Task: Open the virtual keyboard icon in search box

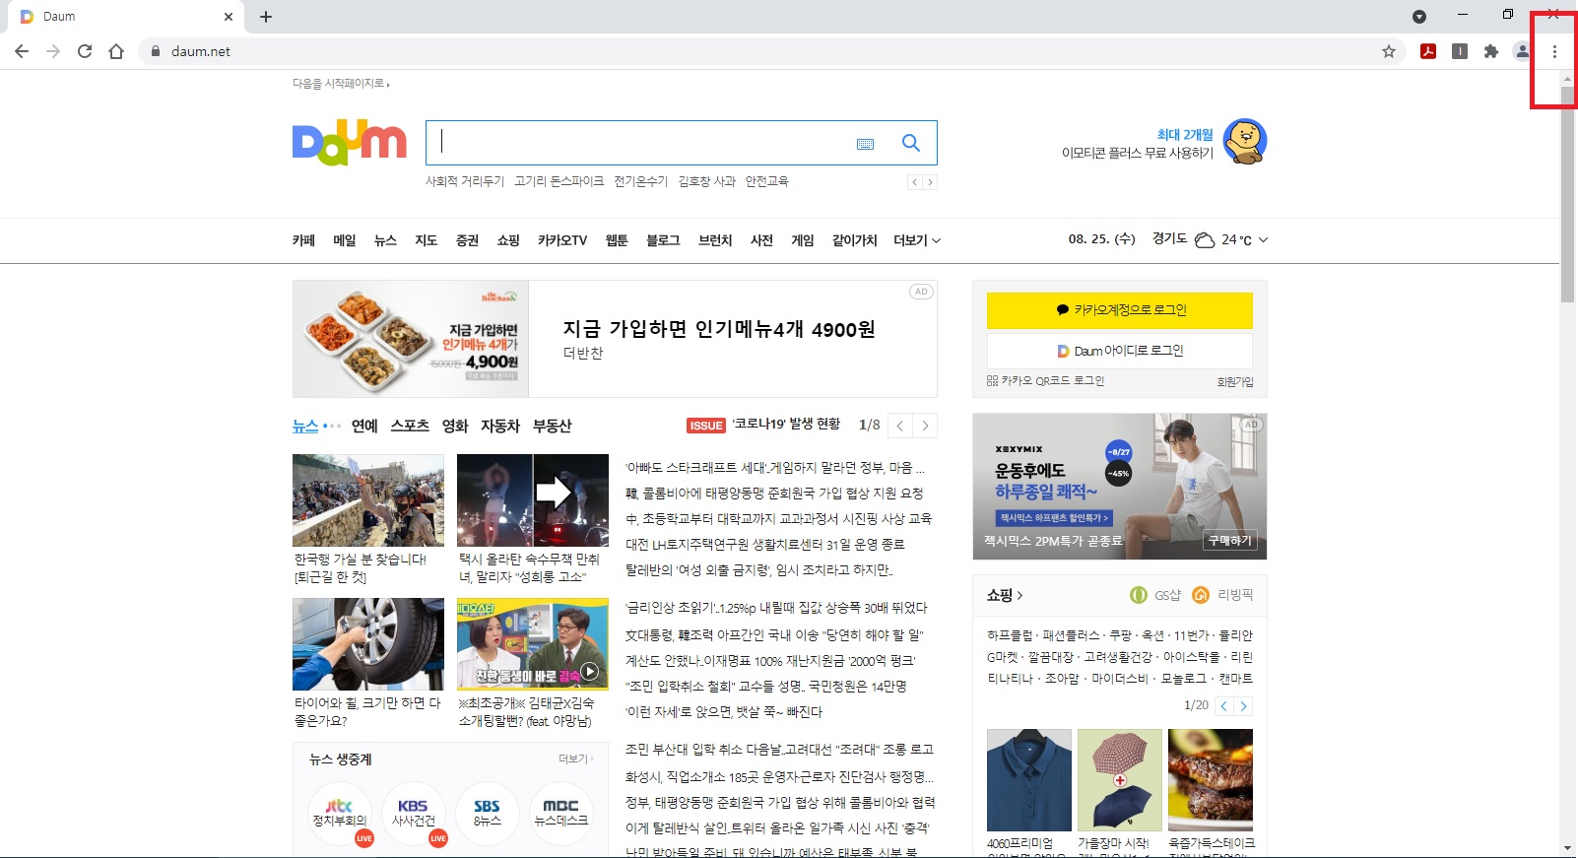Action: click(866, 144)
